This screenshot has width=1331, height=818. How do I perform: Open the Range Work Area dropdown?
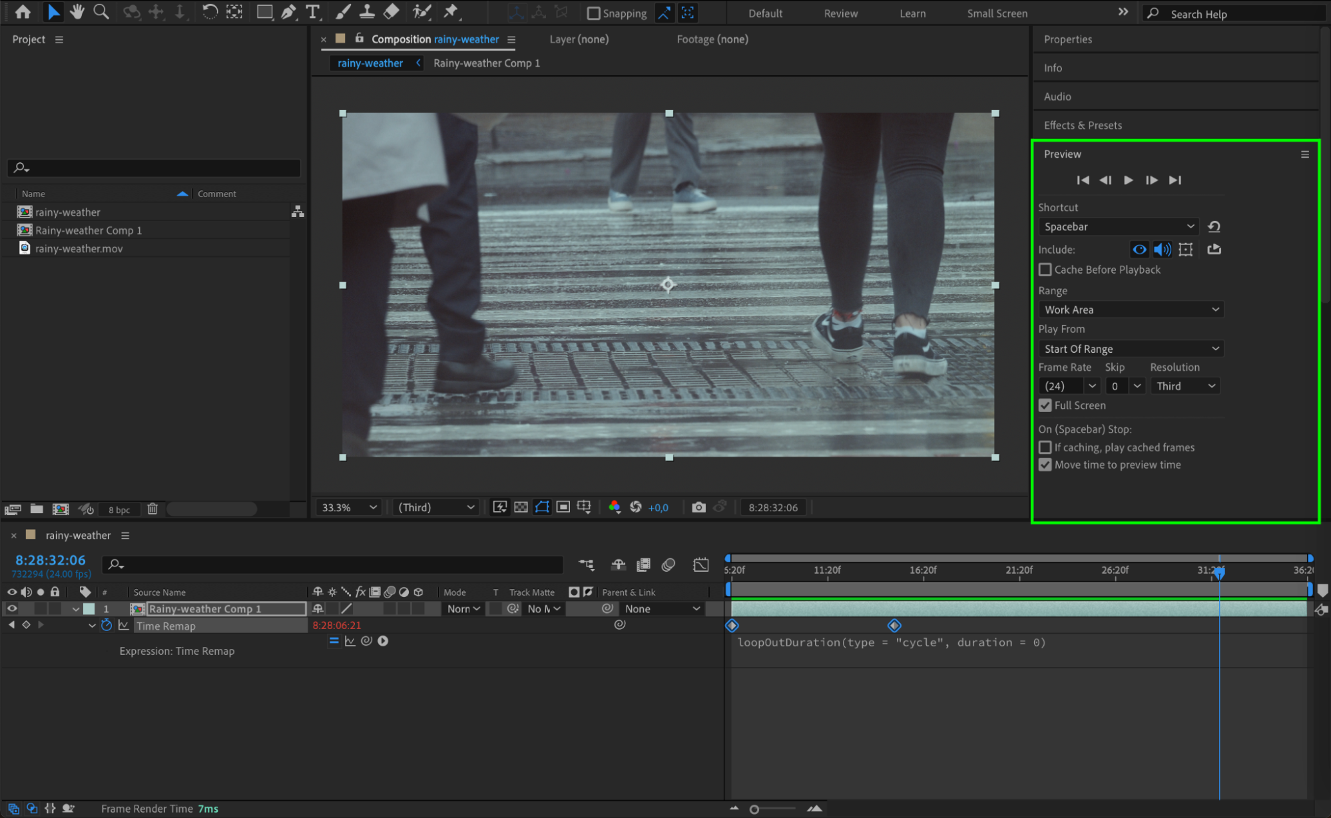1131,309
